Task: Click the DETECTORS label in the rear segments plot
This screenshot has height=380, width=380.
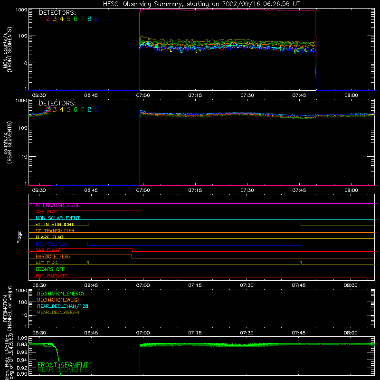Action: point(57,103)
